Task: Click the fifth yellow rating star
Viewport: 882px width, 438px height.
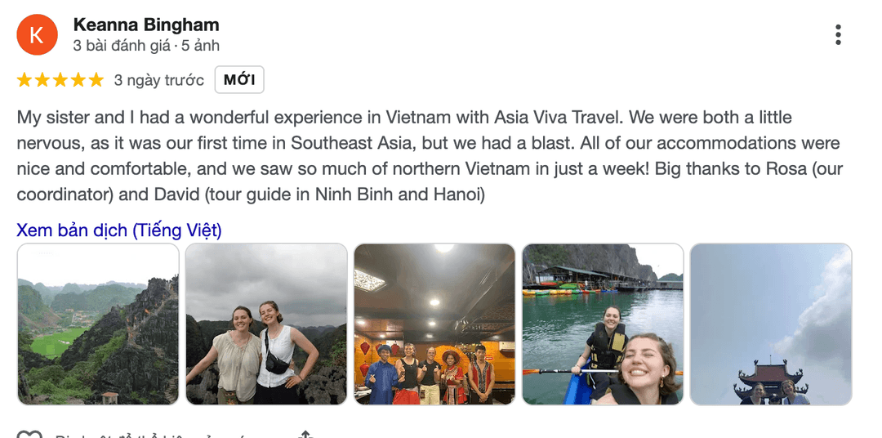Action: (96, 80)
